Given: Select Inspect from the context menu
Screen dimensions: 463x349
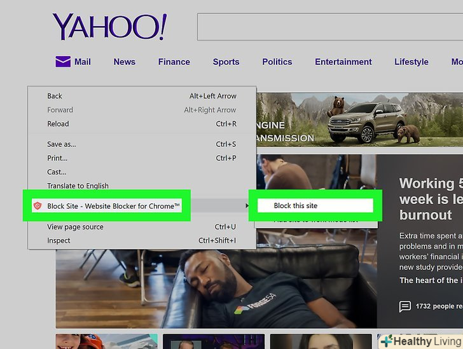Looking at the screenshot, I should tap(59, 241).
